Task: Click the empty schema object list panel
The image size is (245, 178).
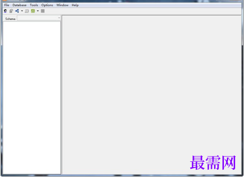Action: [32, 98]
